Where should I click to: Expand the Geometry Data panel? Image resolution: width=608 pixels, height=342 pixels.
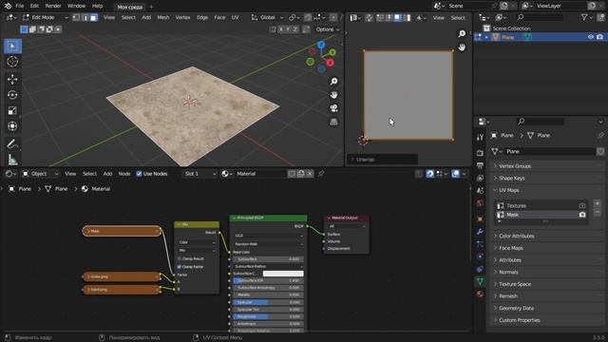[x=516, y=308]
